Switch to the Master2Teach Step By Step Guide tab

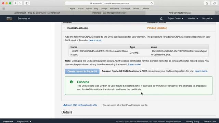(x=37, y=13)
